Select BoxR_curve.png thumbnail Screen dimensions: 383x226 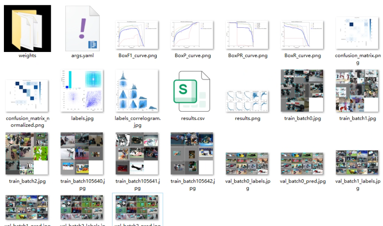(302, 35)
